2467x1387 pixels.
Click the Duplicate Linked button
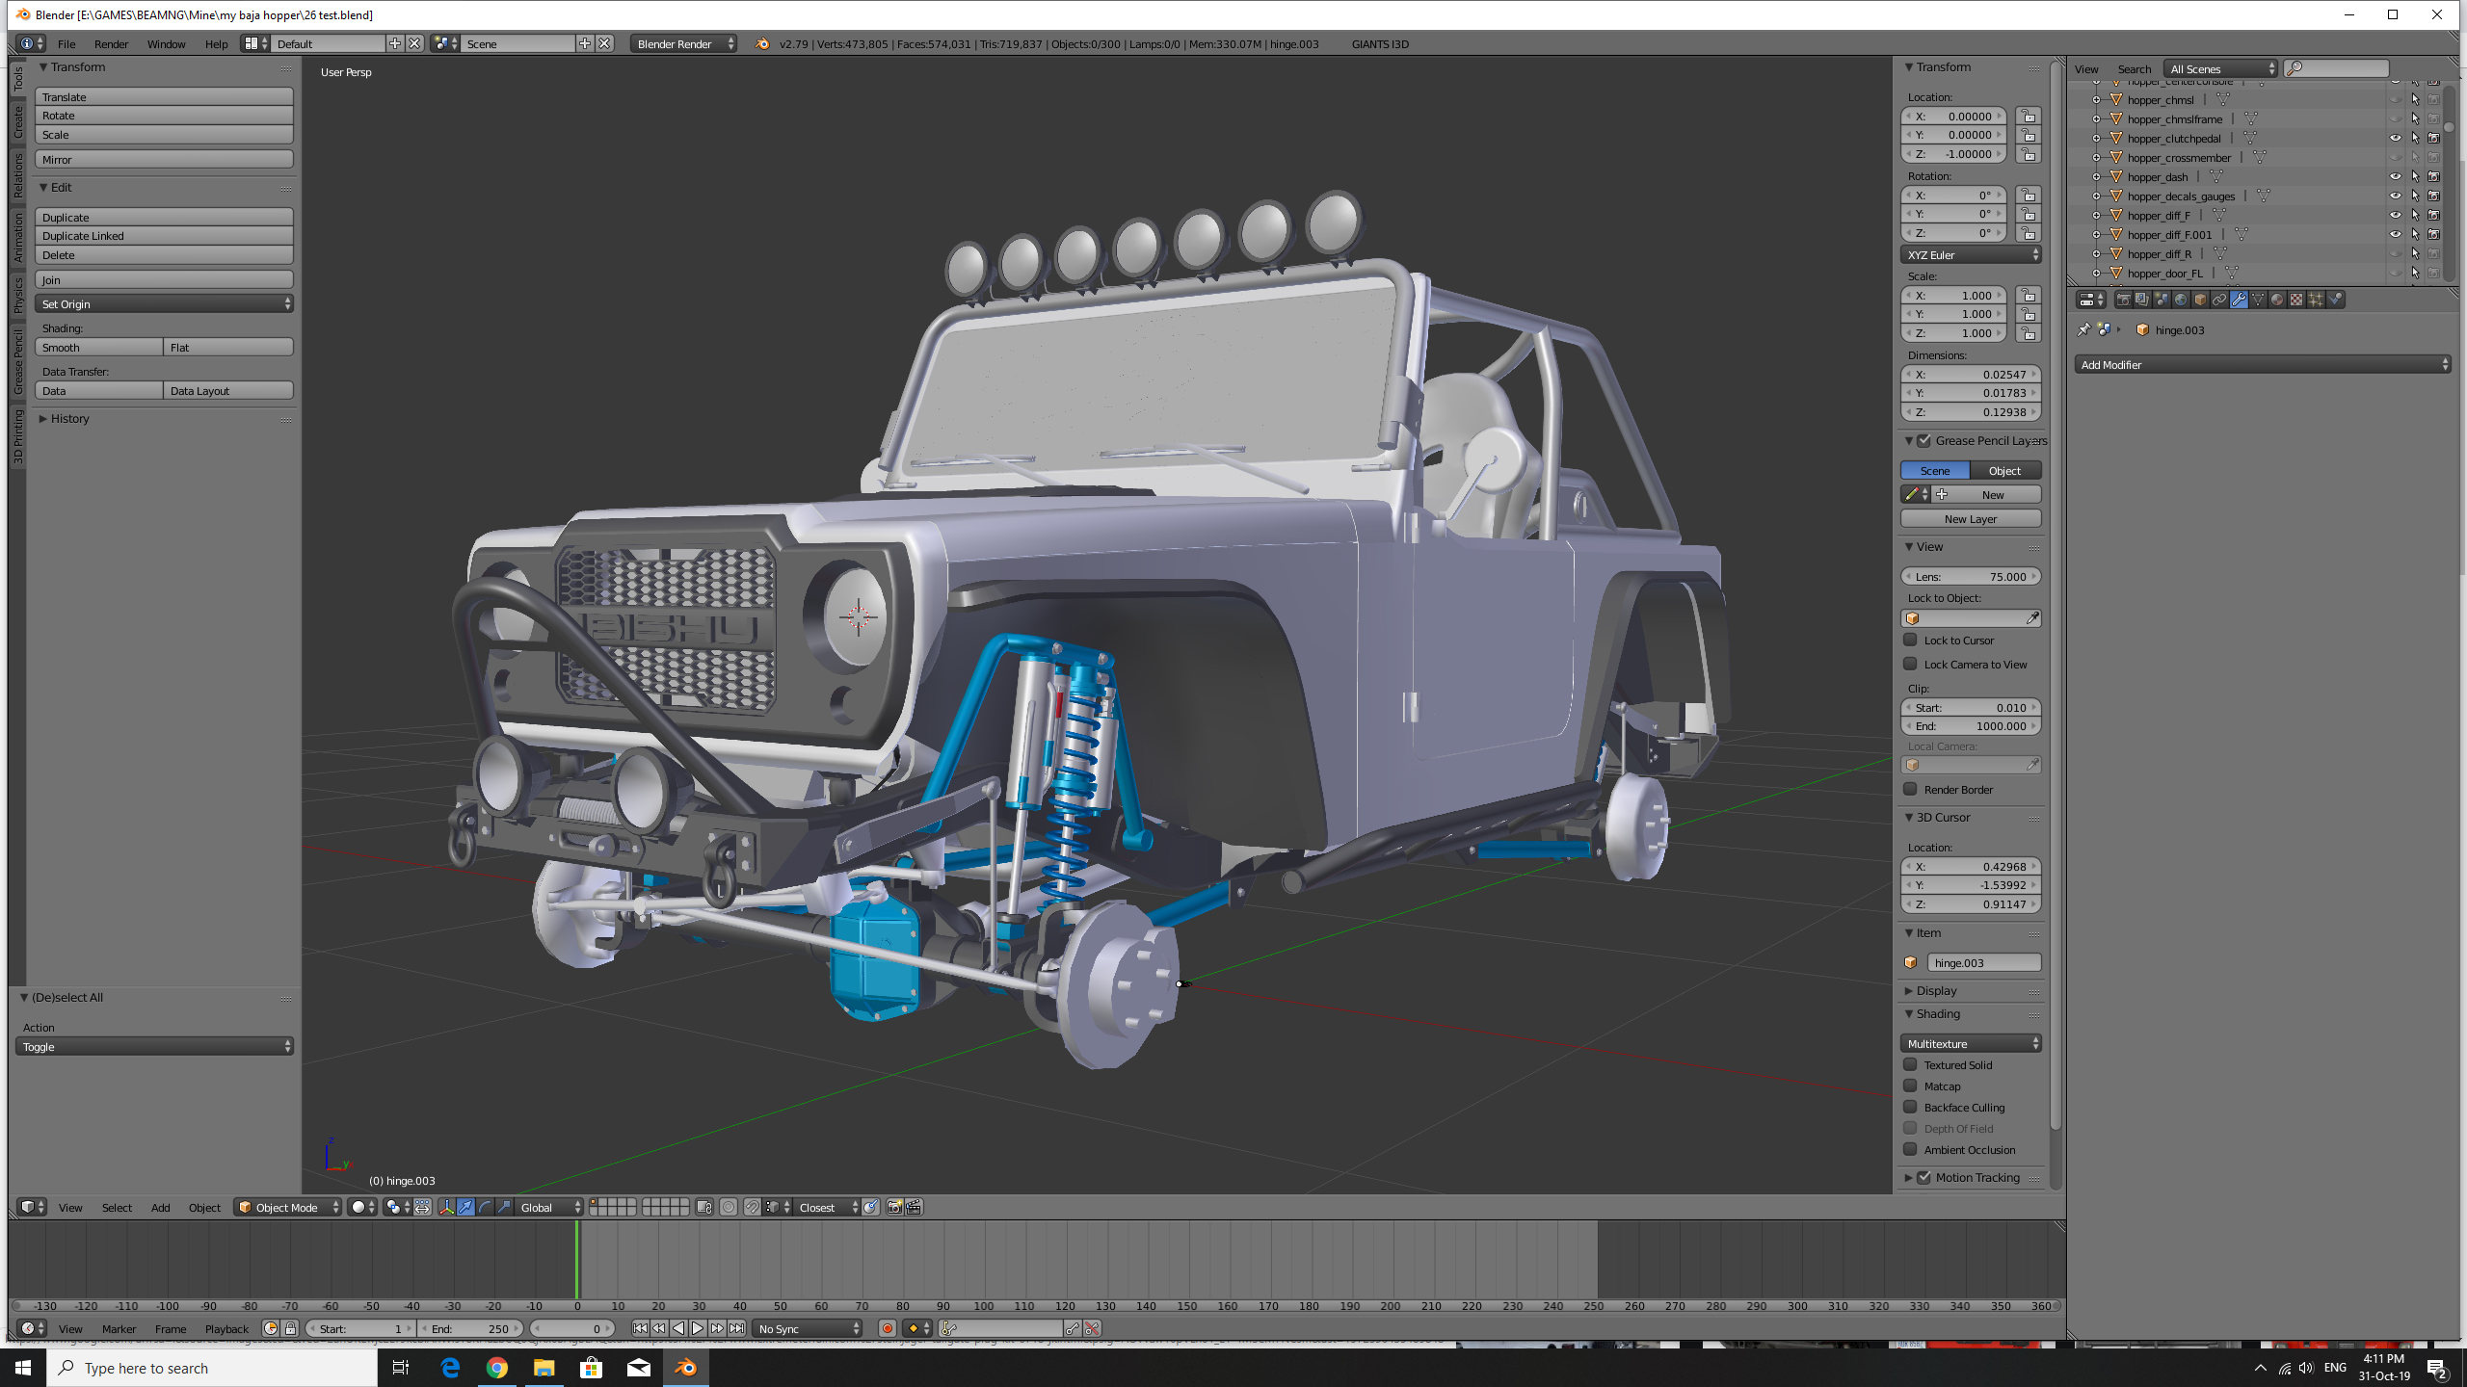tap(164, 236)
